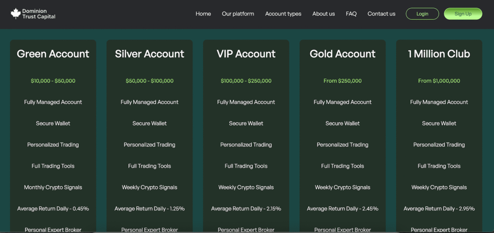Click Secure Wallet in Gold Account card

[x=343, y=123]
